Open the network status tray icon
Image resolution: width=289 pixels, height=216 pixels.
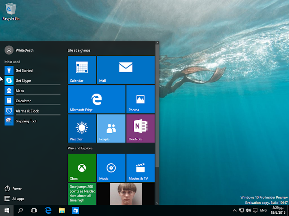[242, 210]
